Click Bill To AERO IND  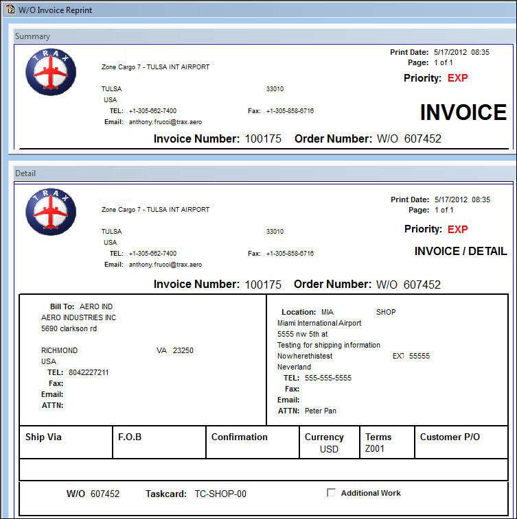(x=81, y=306)
